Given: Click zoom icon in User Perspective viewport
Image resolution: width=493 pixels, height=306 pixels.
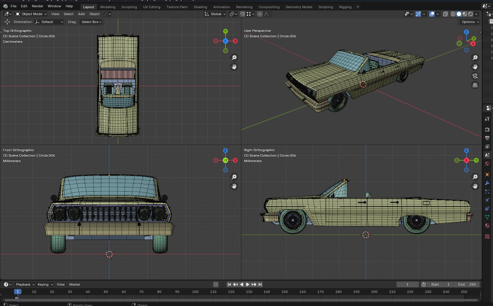Looking at the screenshot, I should (x=475, y=58).
